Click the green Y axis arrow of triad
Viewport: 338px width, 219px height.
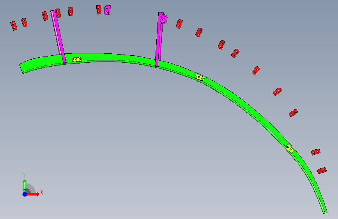tap(25, 186)
